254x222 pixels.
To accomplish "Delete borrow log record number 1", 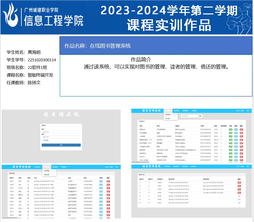I will coord(239,182).
